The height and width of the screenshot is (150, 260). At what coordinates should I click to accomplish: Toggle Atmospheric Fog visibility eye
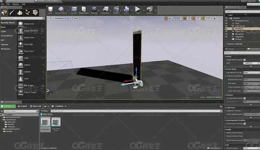point(226,21)
